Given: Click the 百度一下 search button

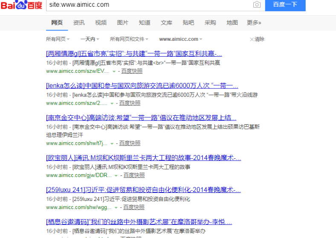Looking at the screenshot, I should point(285,5).
